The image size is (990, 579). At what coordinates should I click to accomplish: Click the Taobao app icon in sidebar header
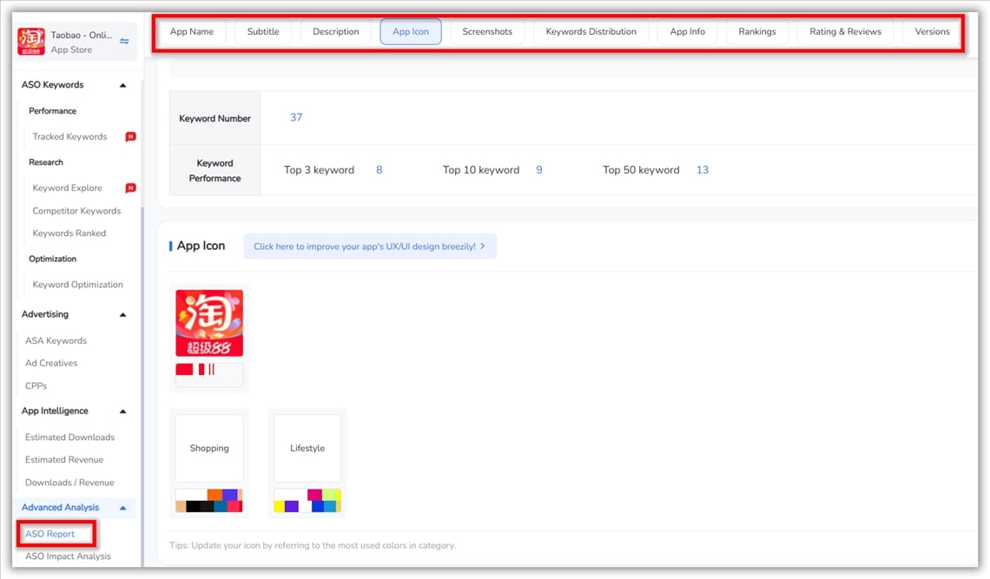coord(31,42)
